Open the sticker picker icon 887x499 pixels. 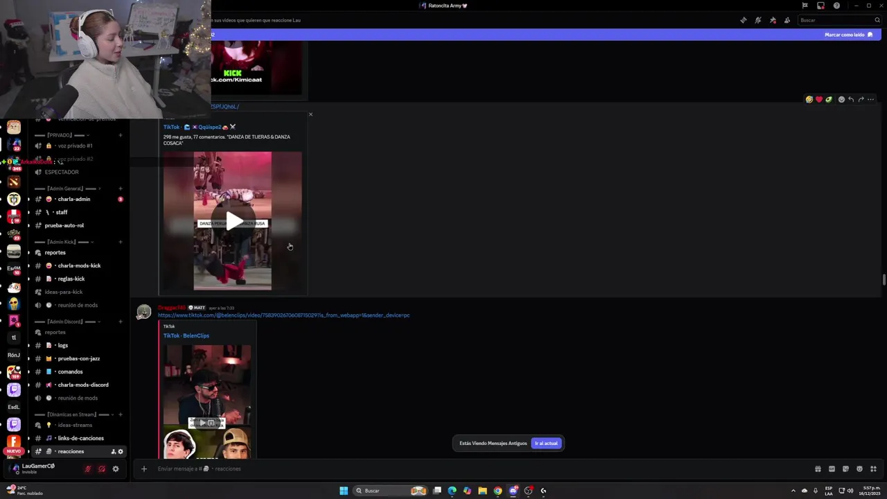point(845,469)
